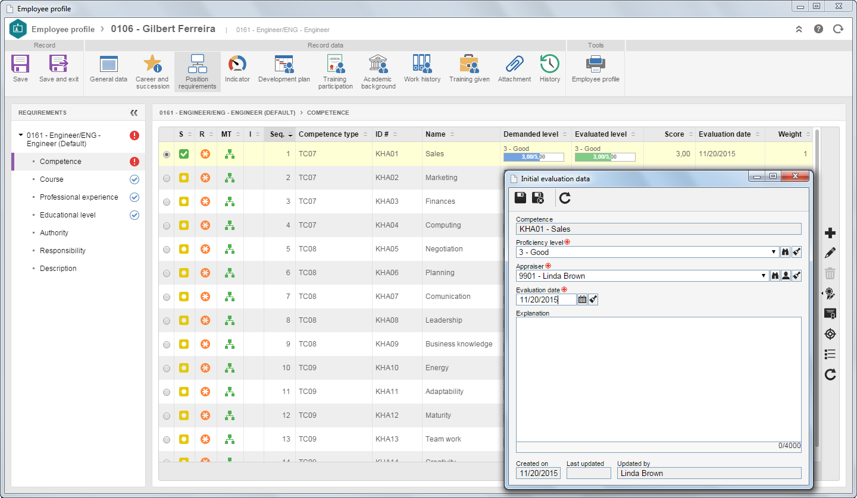Image resolution: width=857 pixels, height=498 pixels.
Task: Open the Proficiency level dropdown arrow
Action: click(x=775, y=252)
